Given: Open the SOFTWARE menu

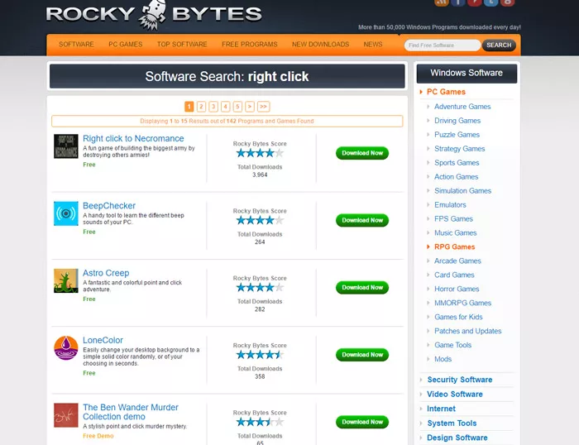Looking at the screenshot, I should 76,45.
